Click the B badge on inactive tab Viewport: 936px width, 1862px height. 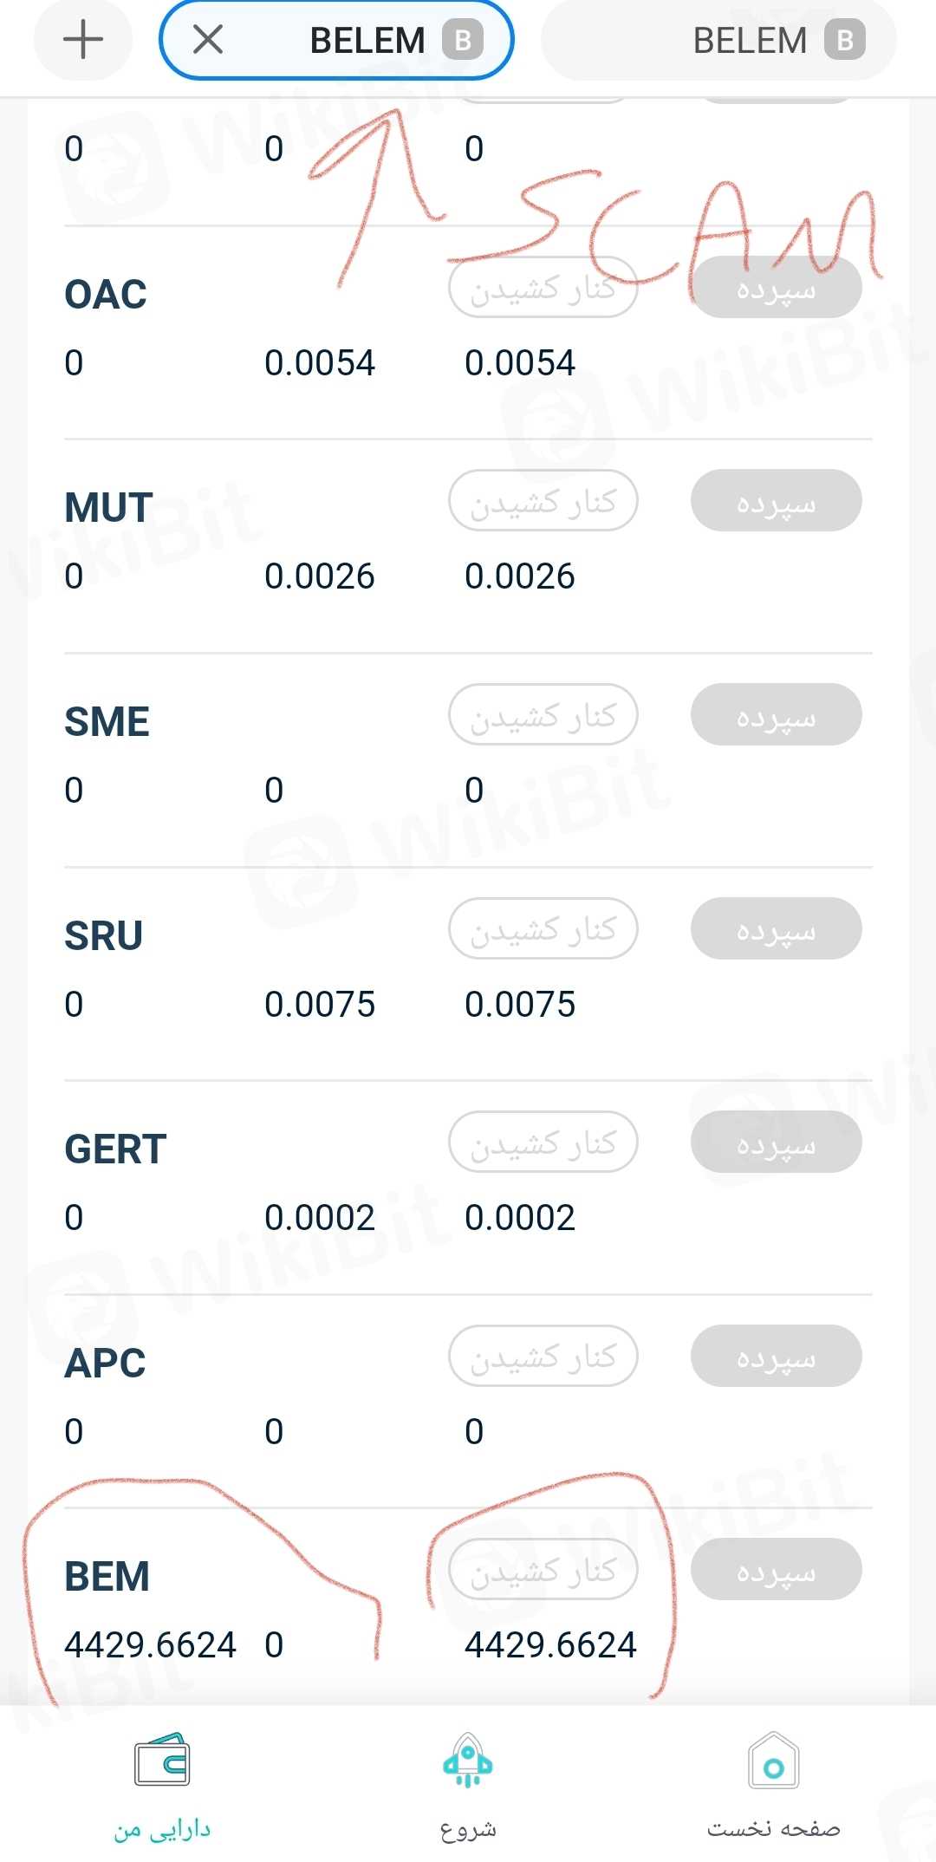click(845, 40)
